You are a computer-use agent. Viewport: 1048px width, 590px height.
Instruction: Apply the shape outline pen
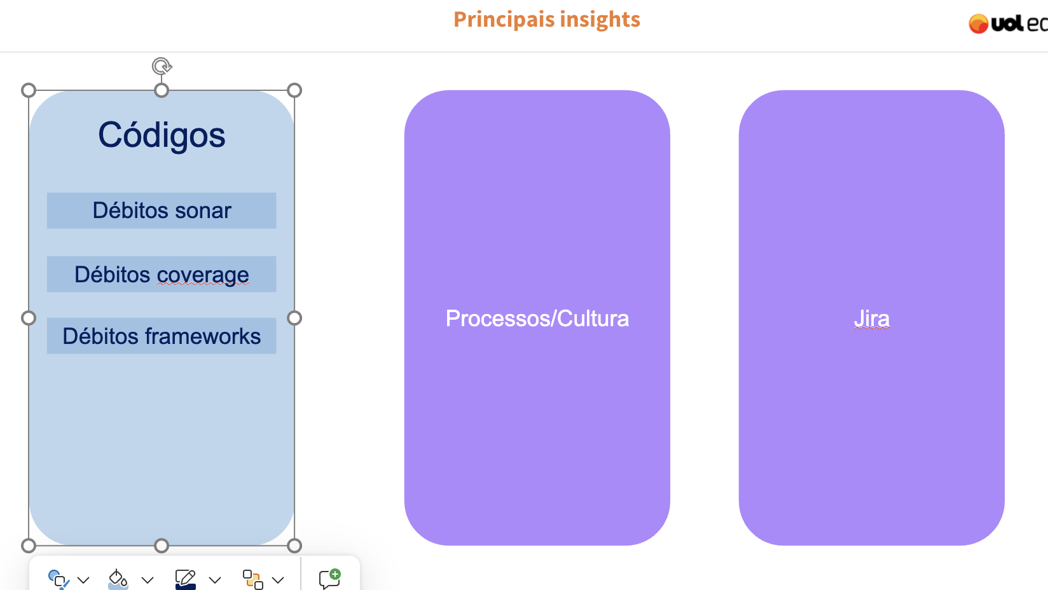pos(185,579)
